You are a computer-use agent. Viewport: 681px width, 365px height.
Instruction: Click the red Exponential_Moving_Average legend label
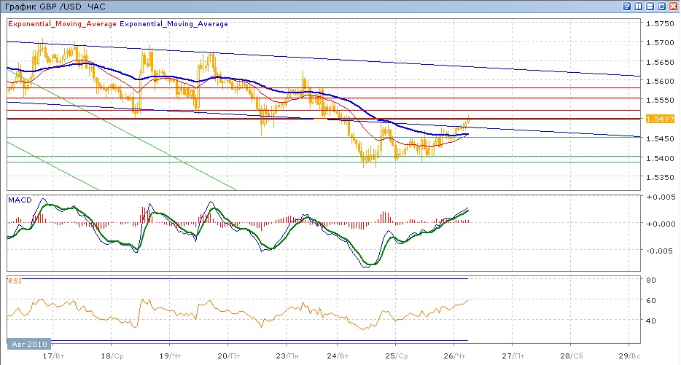pyautogui.click(x=62, y=24)
